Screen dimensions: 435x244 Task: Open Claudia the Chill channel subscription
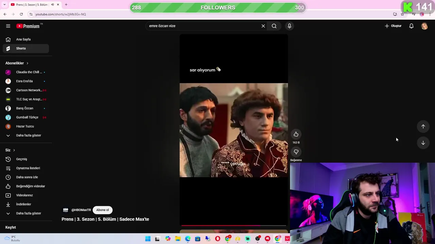coord(26,72)
